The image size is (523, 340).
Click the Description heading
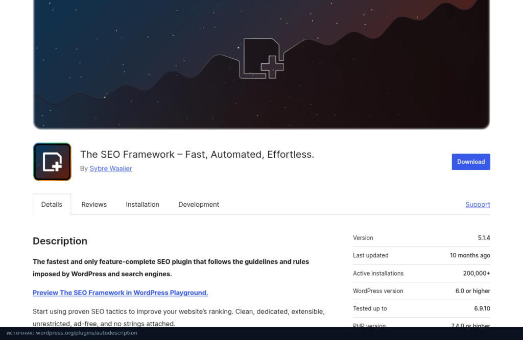coord(60,241)
